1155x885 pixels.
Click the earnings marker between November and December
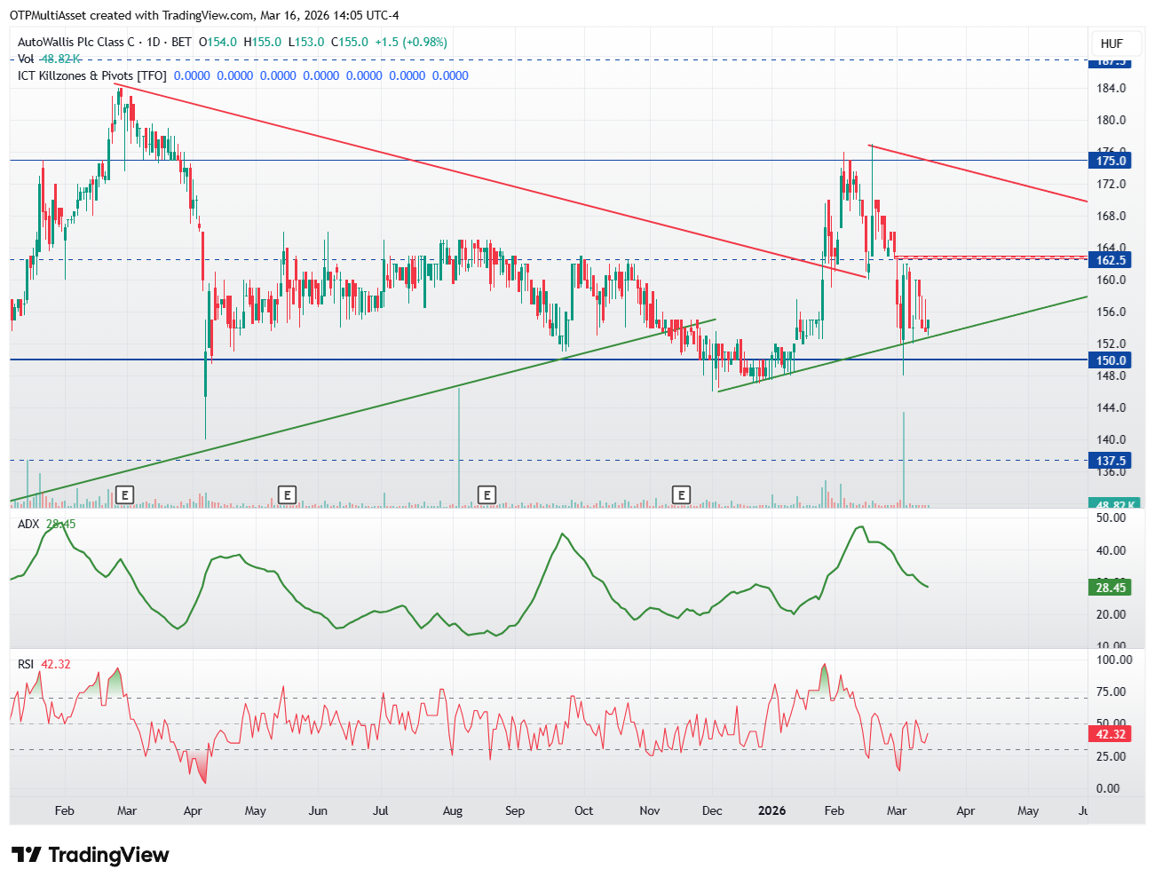[x=681, y=494]
